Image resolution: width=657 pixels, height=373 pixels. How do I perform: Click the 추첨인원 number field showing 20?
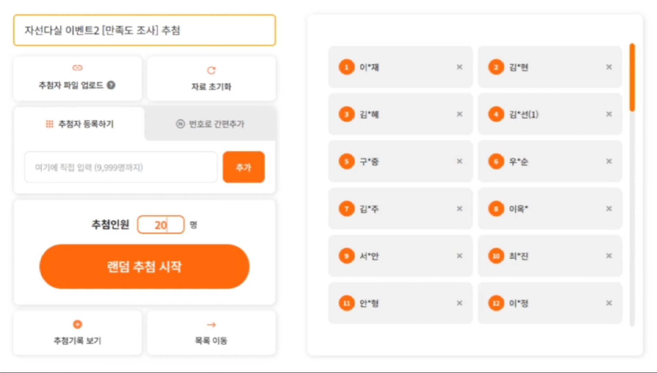point(161,225)
